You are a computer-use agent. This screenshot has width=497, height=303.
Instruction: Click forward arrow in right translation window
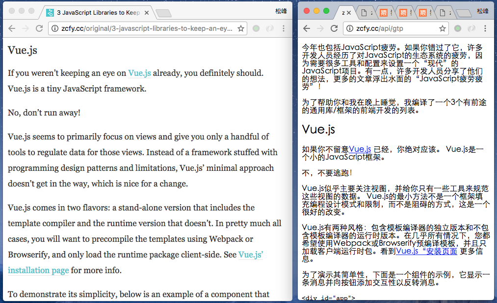[320, 28]
